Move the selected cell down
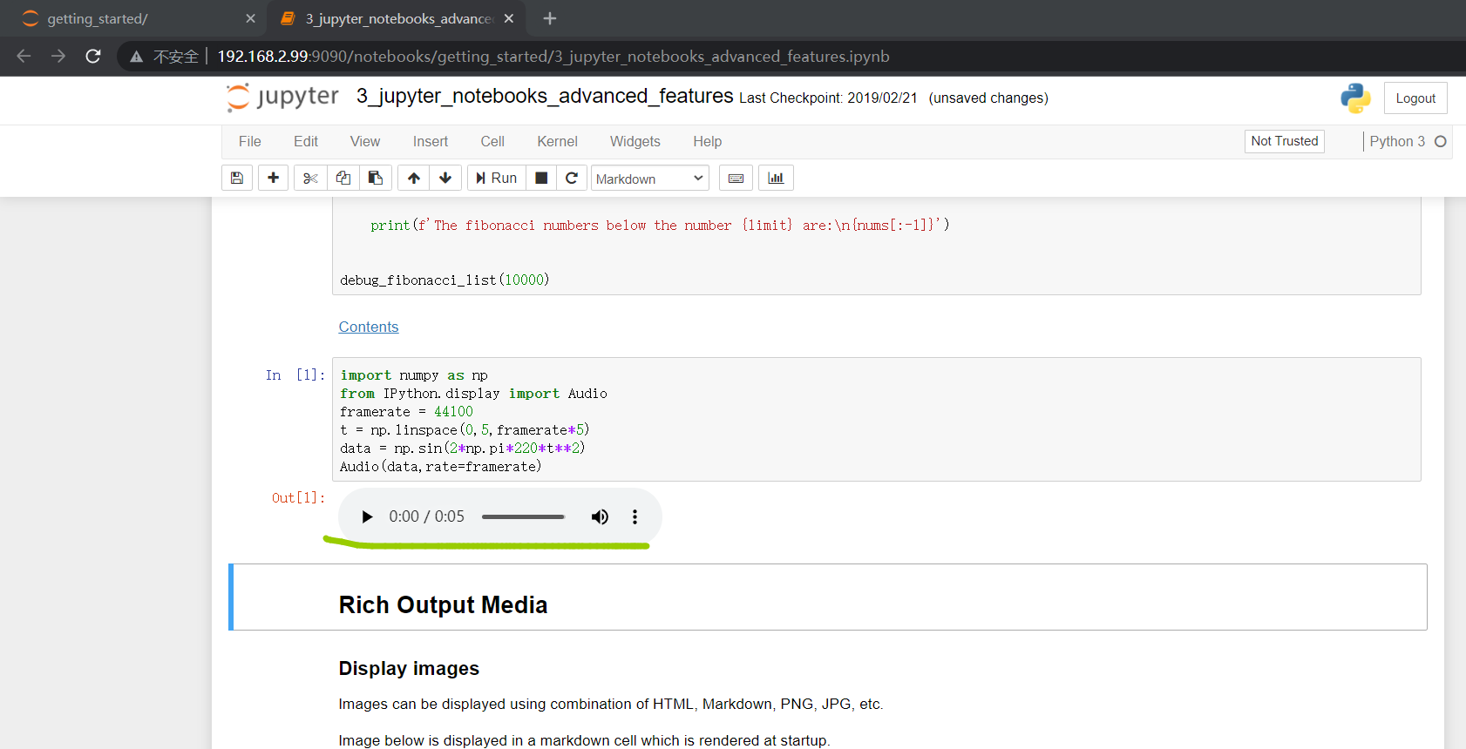This screenshot has height=749, width=1466. pos(445,178)
